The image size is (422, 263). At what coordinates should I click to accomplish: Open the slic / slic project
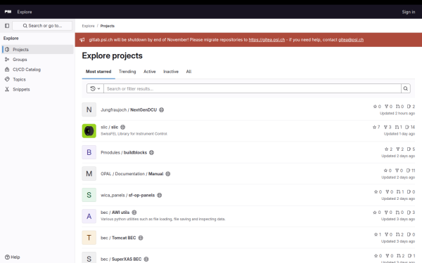point(110,127)
